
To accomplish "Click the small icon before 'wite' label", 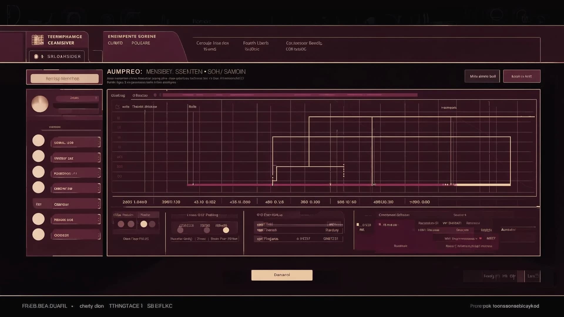I will click(117, 107).
